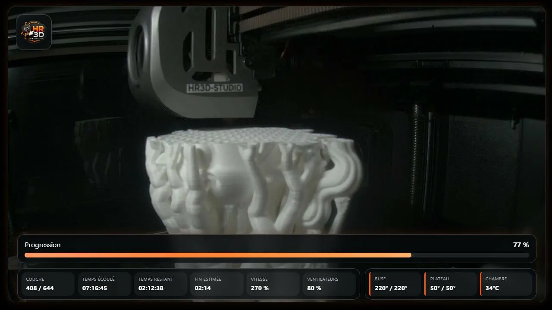Click the "FIN ESTIMÉE" label
This screenshot has width=552, height=310.
(208, 279)
